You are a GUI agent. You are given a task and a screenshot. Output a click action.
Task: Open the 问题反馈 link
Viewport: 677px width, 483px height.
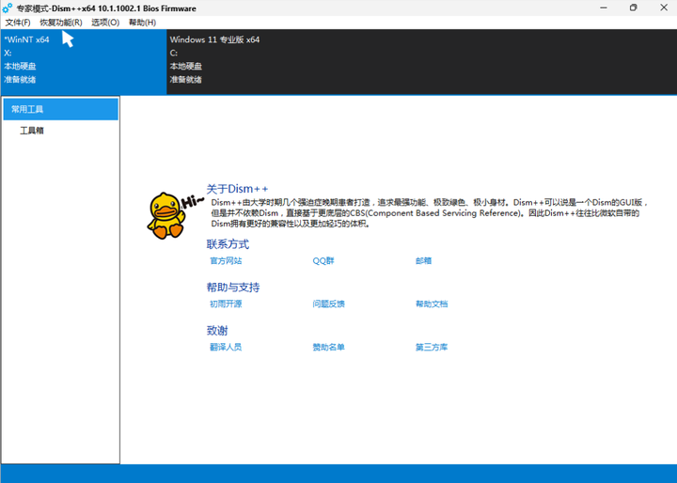click(328, 304)
